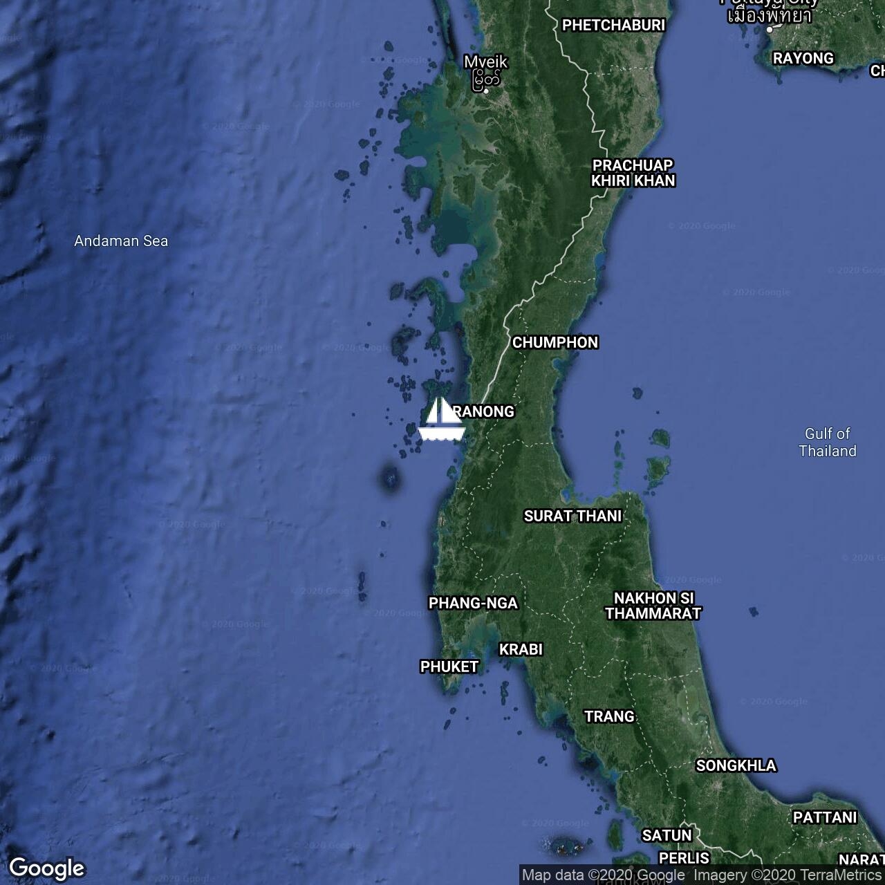Click the white sailboat marker icon
885x885 pixels.
click(442, 419)
